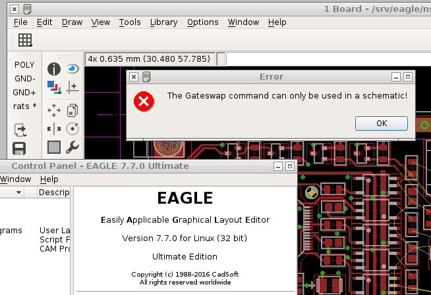The image size is (431, 295).
Task: Click the GND pad on board
Action: [x=168, y=147]
